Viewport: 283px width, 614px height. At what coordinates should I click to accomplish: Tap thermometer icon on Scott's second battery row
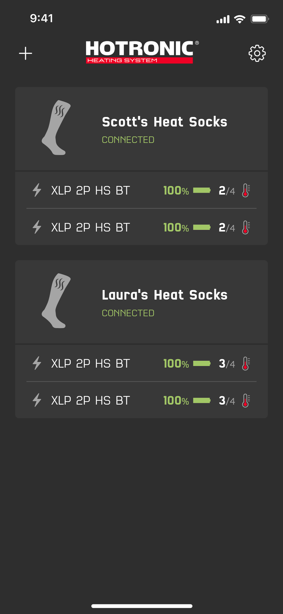(x=246, y=227)
